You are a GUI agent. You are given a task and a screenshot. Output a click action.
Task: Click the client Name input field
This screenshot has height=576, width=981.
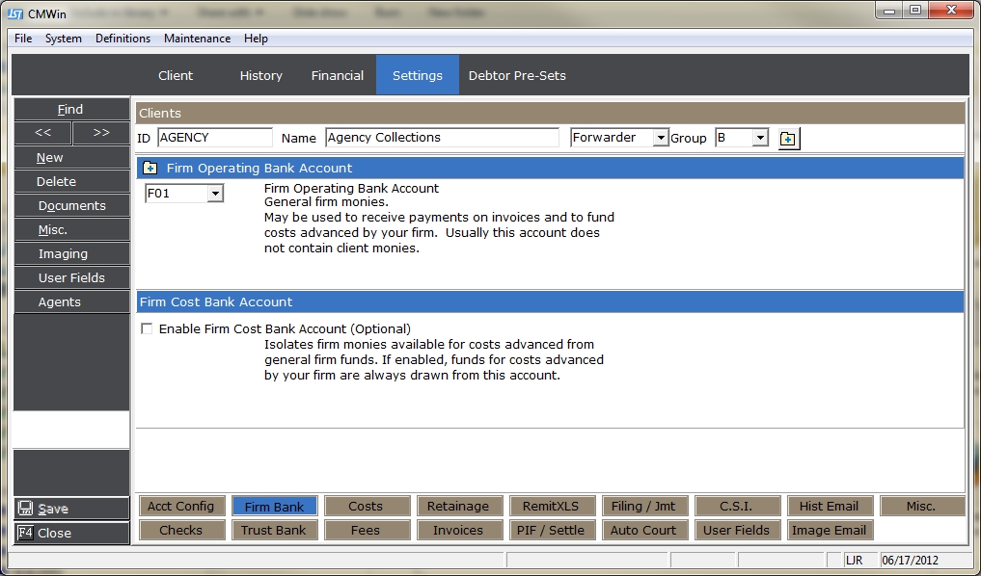click(442, 138)
